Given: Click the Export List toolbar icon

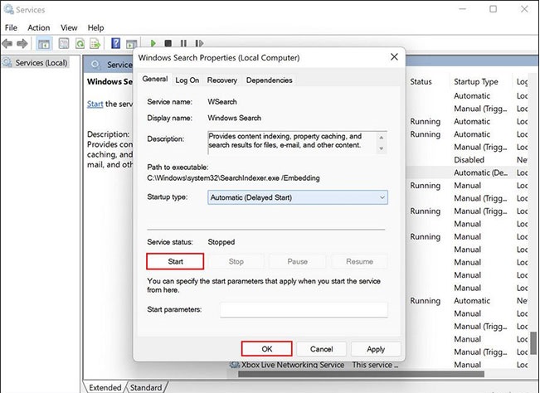Looking at the screenshot, I should pos(96,43).
